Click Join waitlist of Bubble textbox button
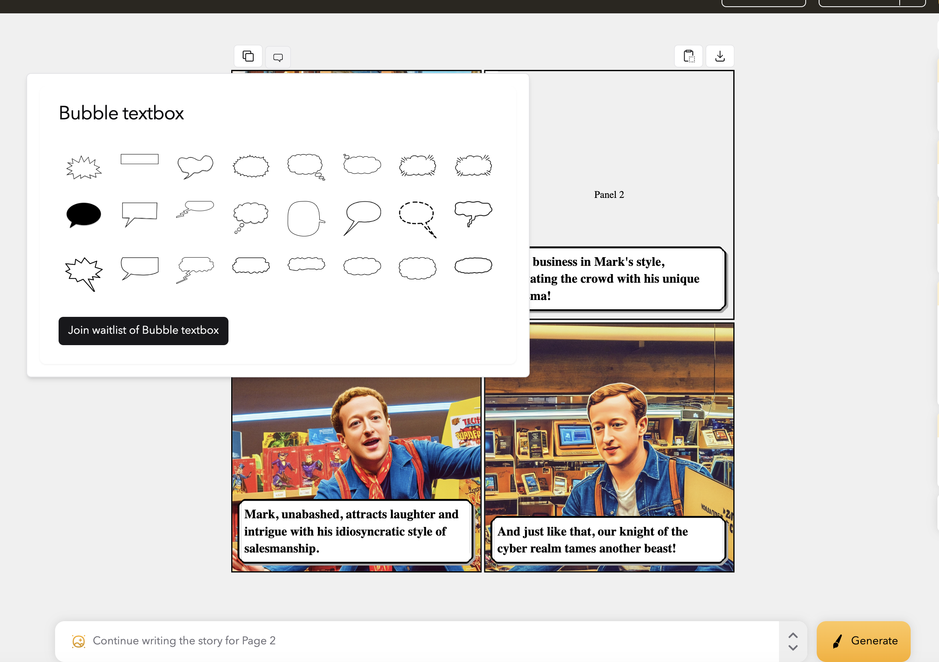The image size is (939, 662). point(143,330)
